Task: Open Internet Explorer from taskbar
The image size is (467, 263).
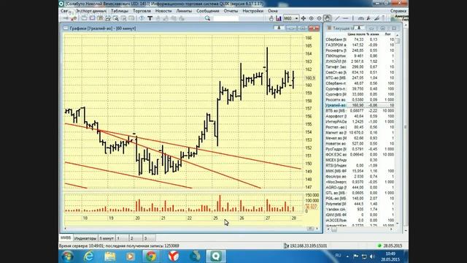Action: (x=88, y=256)
